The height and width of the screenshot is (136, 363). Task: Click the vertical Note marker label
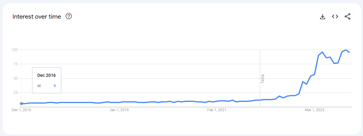262,79
